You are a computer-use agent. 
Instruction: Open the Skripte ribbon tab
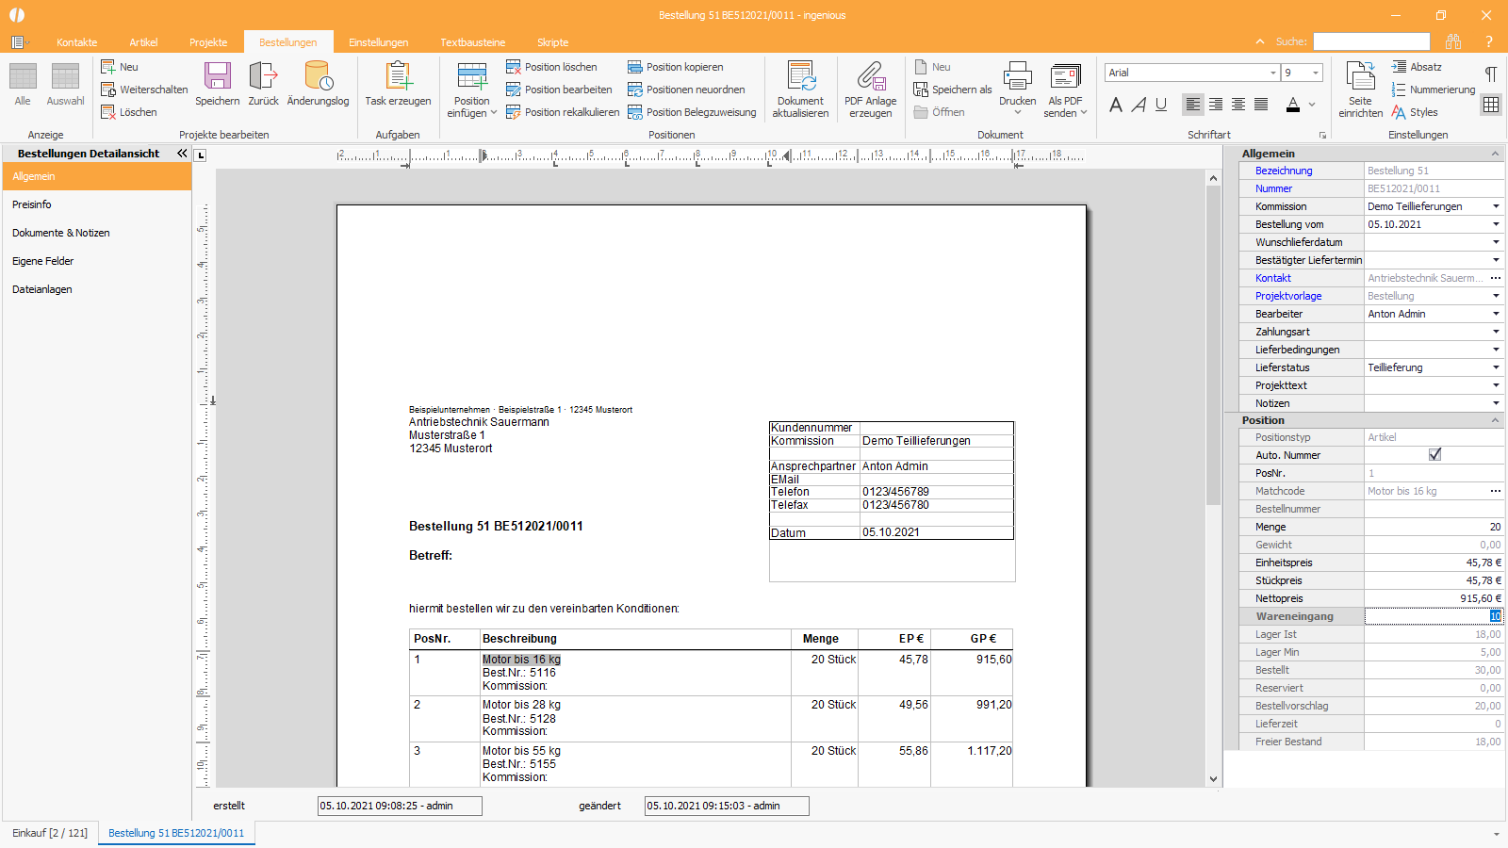point(552,42)
